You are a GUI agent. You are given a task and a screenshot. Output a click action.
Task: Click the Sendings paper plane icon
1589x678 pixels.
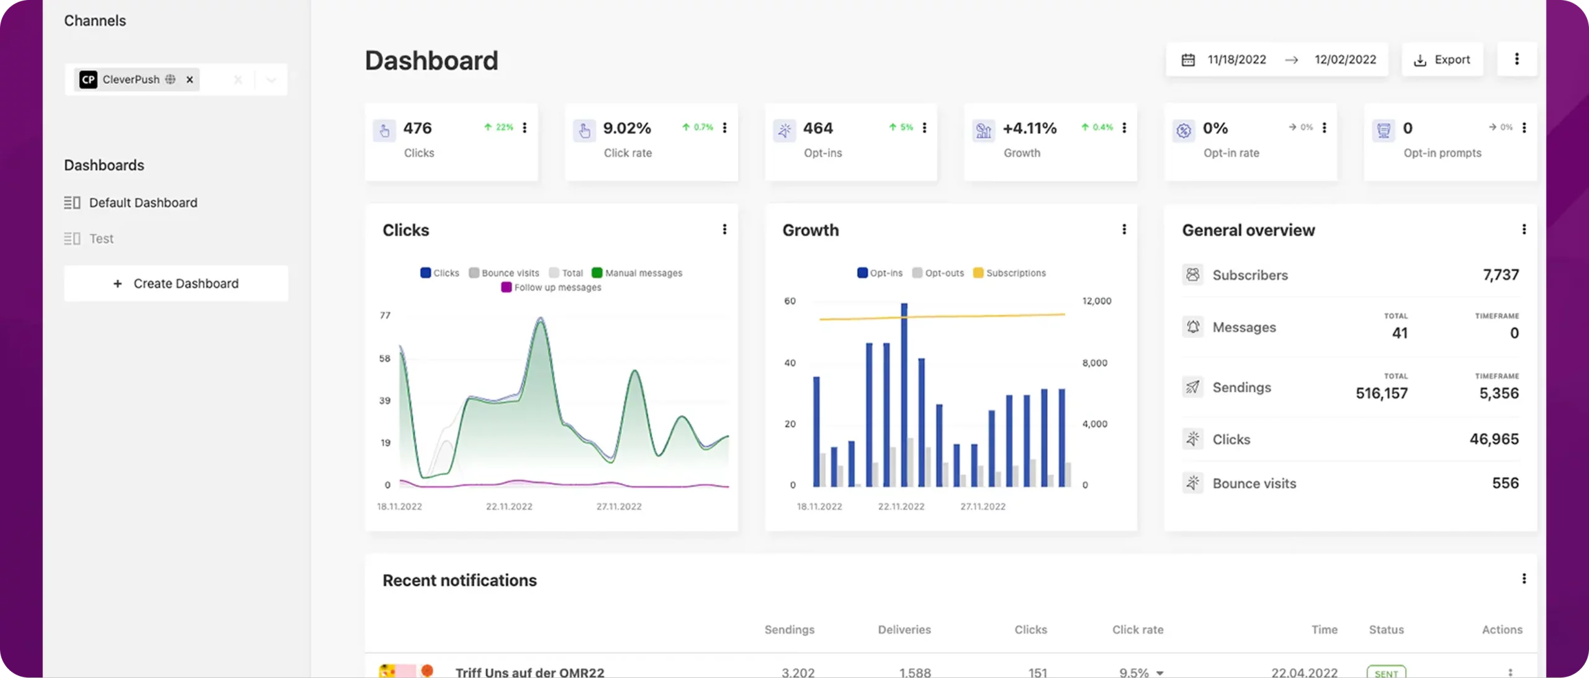[1192, 387]
